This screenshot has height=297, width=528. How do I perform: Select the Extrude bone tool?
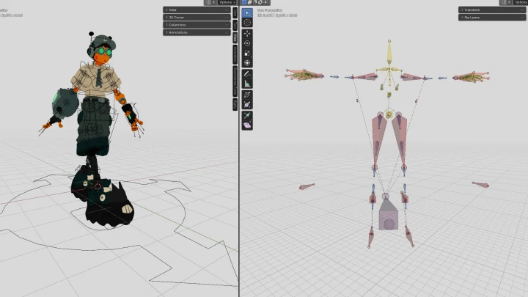click(x=247, y=116)
